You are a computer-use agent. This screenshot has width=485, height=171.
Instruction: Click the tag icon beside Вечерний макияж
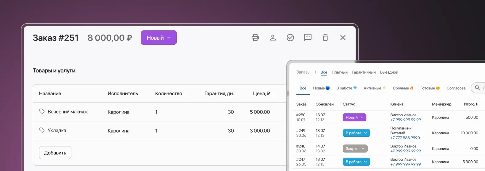click(42, 111)
